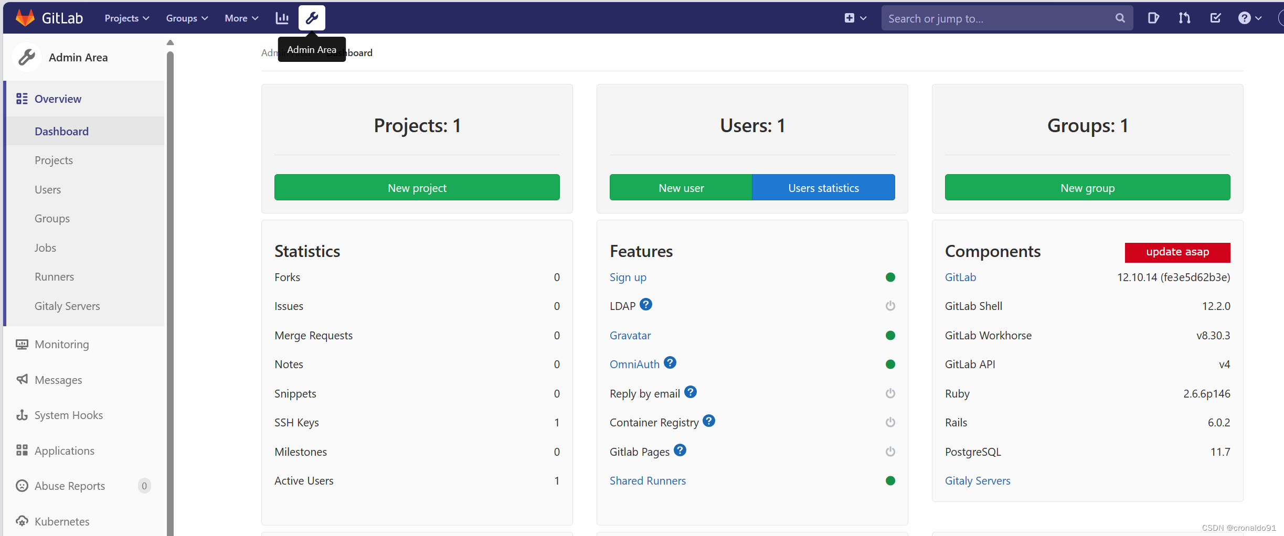Click the plus create-new icon
Viewport: 1284px width, 536px height.
[x=850, y=18]
